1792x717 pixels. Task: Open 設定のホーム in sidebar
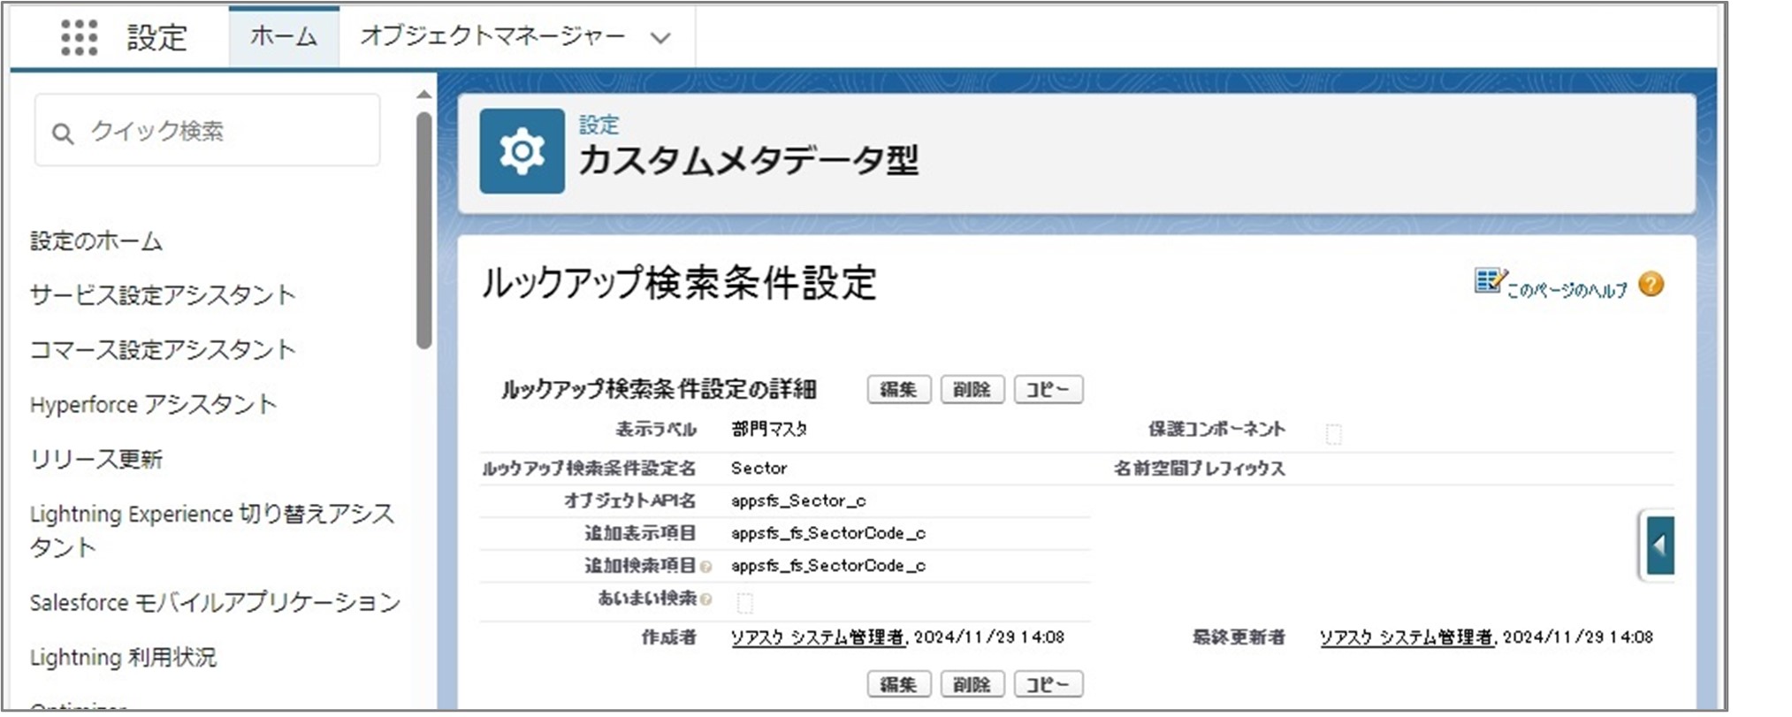(x=96, y=241)
